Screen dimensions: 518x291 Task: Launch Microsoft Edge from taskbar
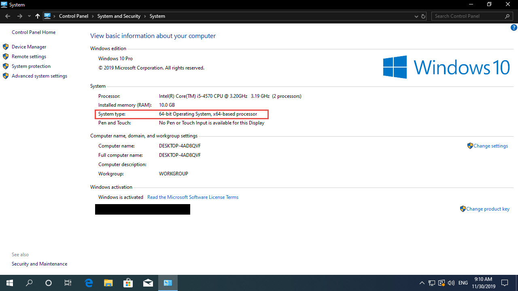pyautogui.click(x=89, y=283)
